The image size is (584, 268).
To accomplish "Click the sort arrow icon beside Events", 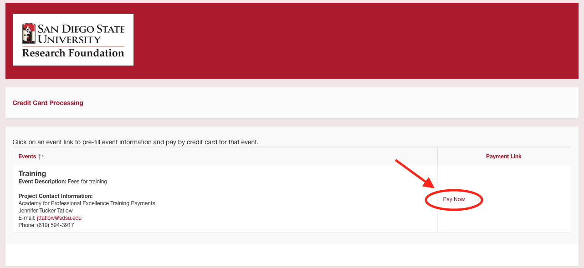I will (x=41, y=157).
